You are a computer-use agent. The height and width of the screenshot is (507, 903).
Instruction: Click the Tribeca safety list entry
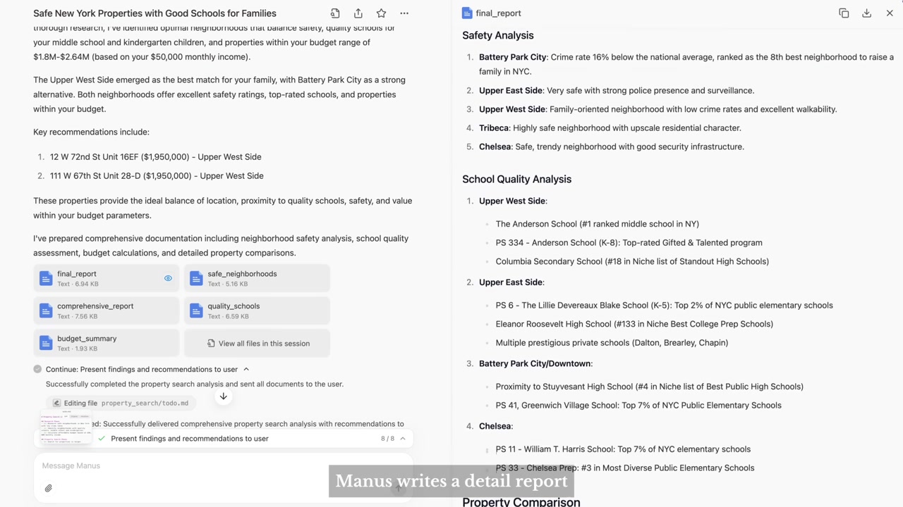tap(610, 128)
